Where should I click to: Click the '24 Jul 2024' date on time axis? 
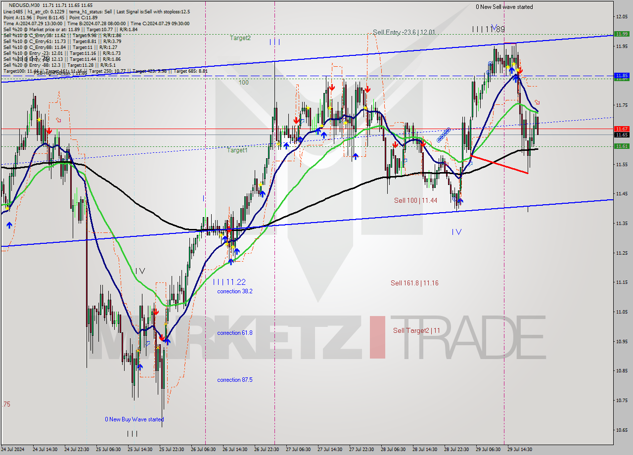[x=12, y=450]
